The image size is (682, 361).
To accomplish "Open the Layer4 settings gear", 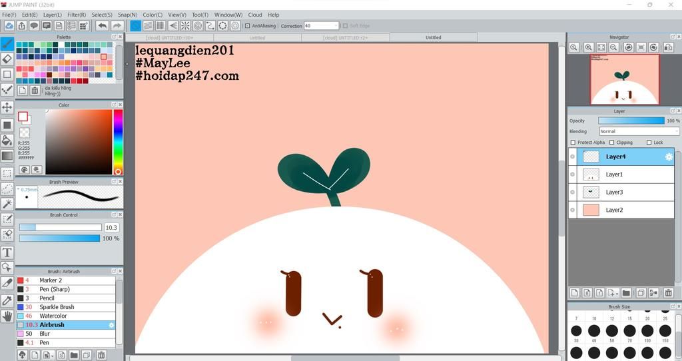I will 669,157.
